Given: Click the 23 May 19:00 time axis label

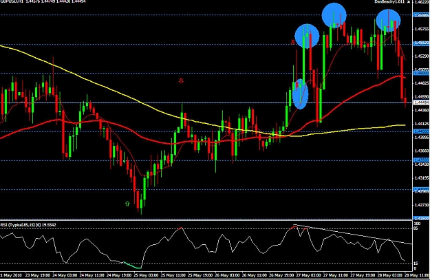Looking at the screenshot, I should point(38,275).
